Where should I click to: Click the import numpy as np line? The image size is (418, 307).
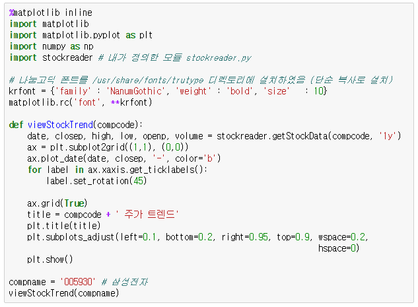pos(52,46)
